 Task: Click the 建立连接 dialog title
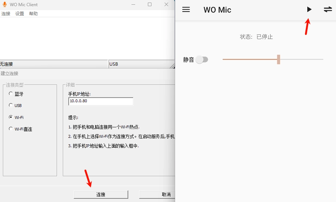tap(9, 73)
